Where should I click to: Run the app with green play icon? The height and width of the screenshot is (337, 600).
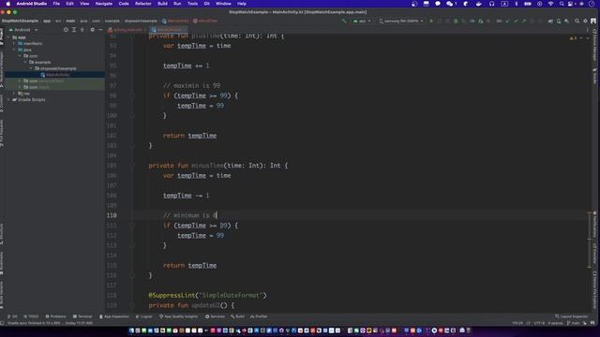(x=431, y=21)
